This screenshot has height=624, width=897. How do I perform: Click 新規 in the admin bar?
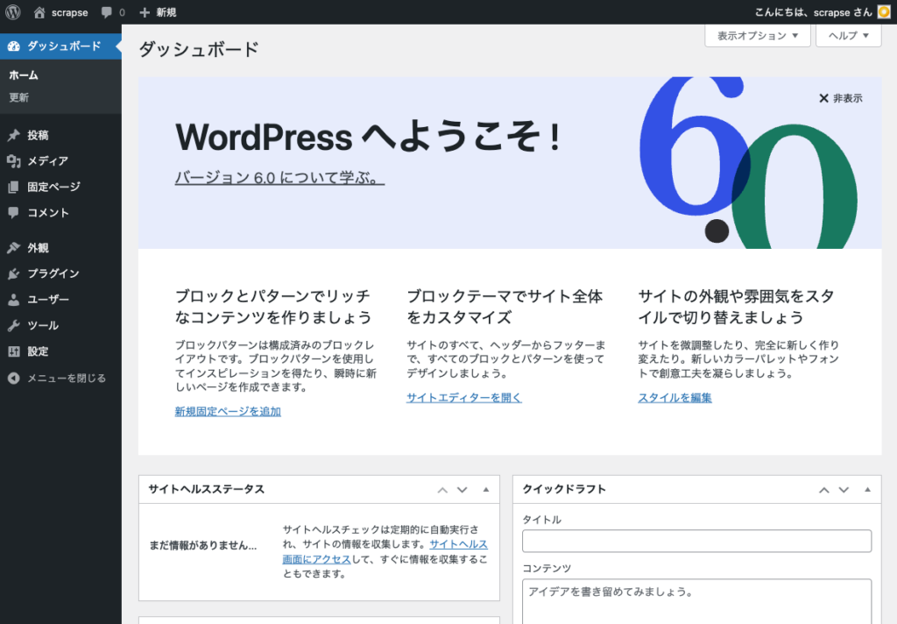[x=166, y=12]
